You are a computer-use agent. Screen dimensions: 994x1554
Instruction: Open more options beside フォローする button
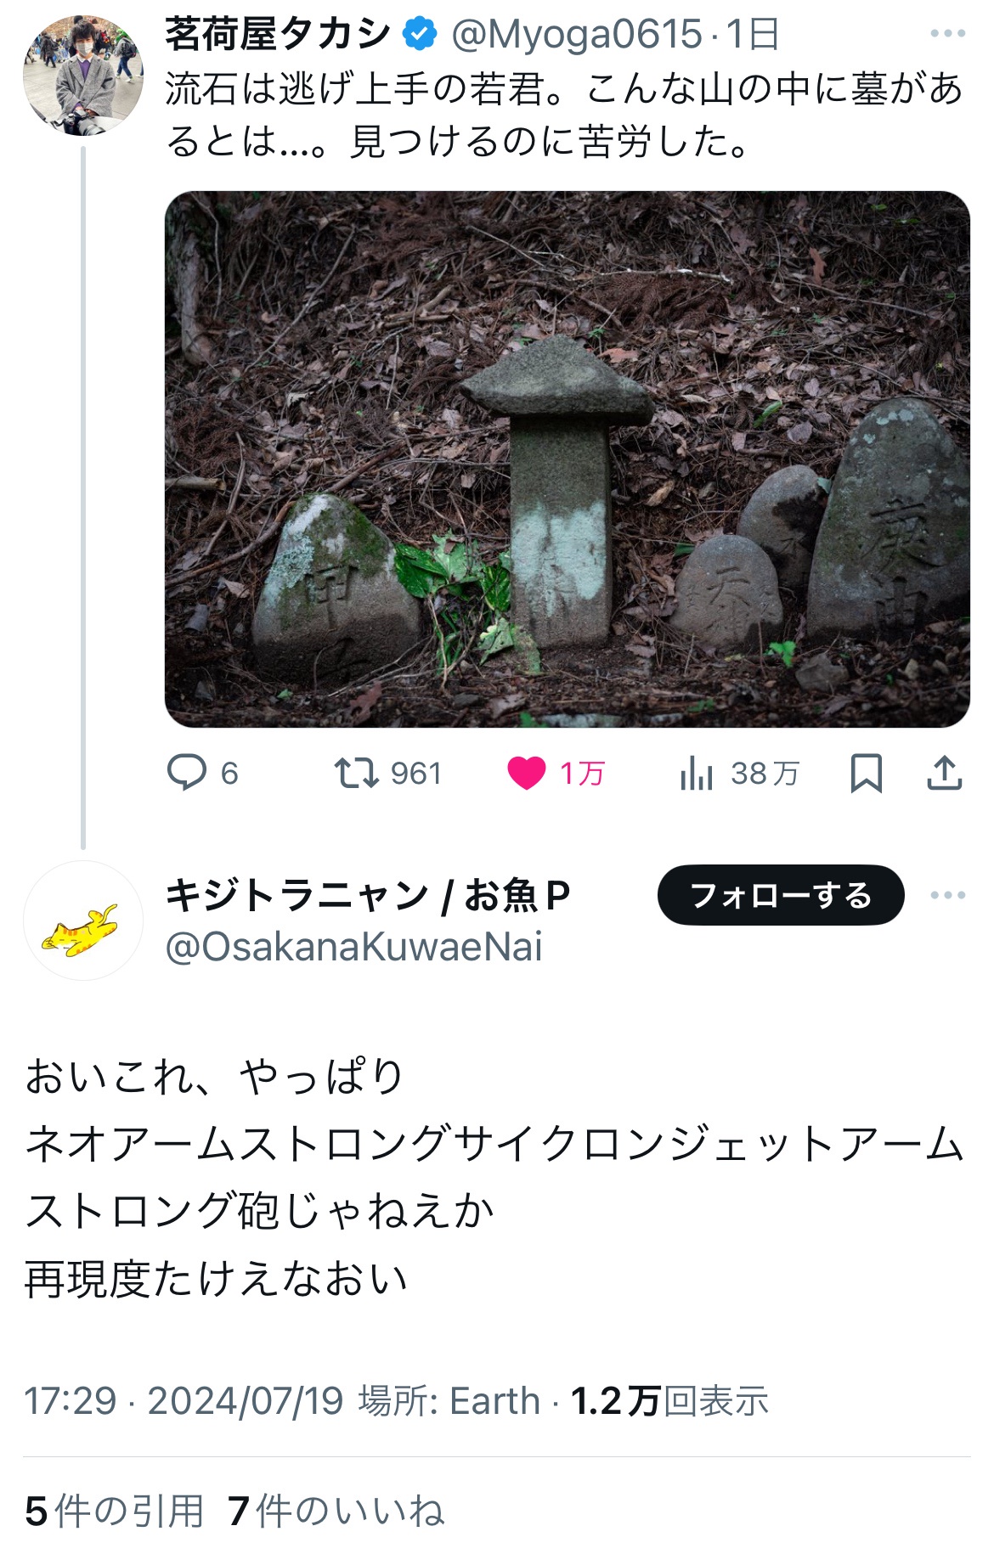(947, 895)
